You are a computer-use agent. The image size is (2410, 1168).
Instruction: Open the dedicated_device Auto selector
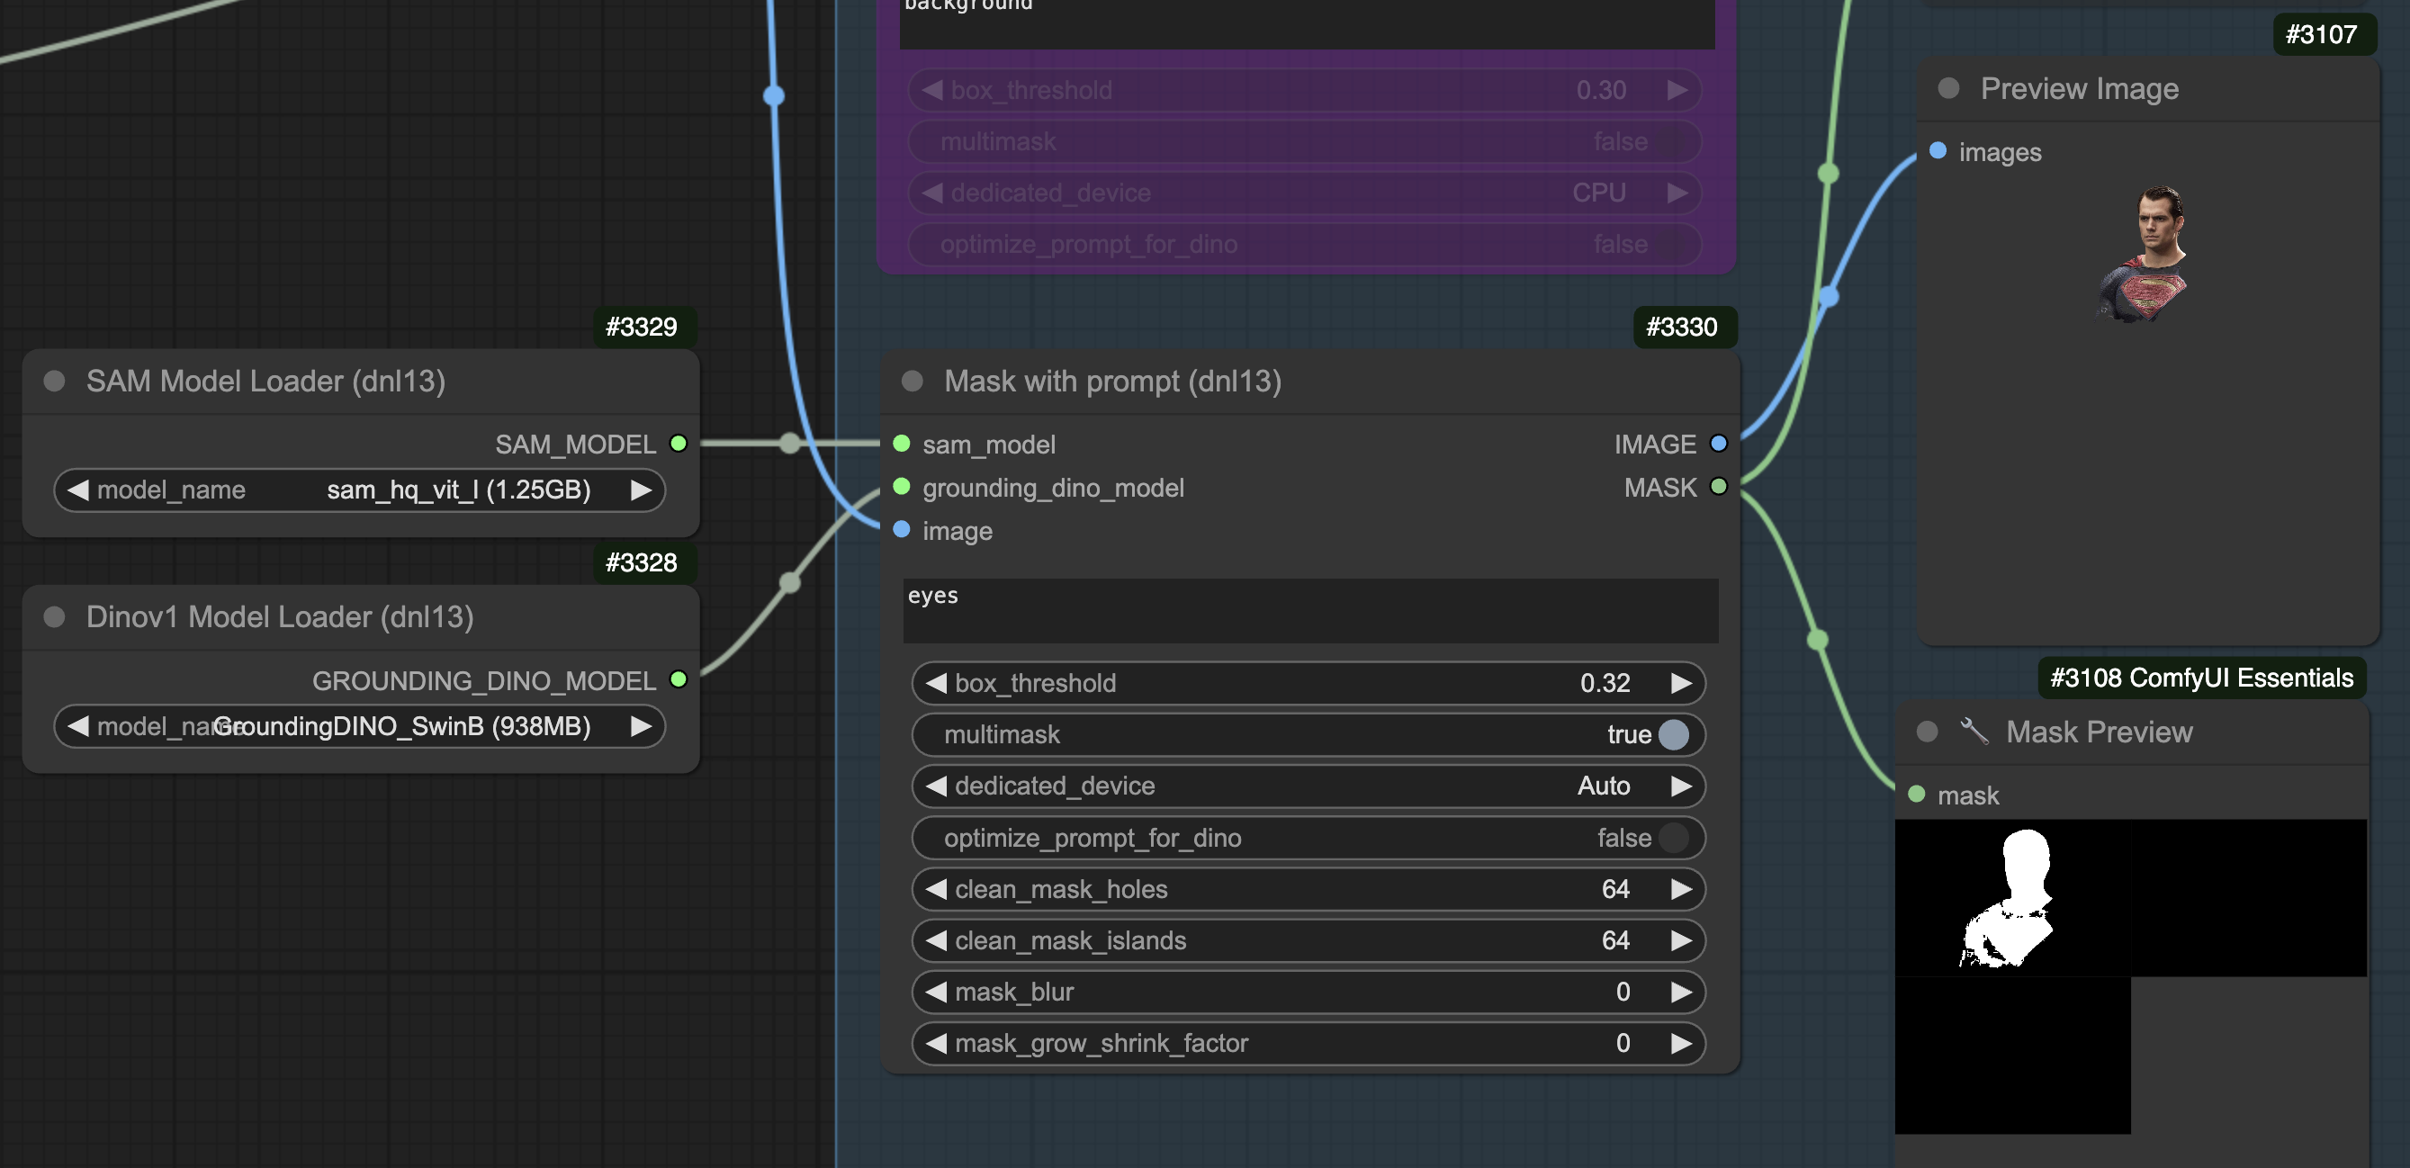pos(1308,786)
